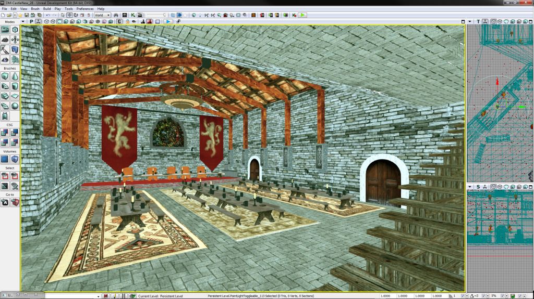Image resolution: width=534 pixels, height=299 pixels.
Task: Open the Kismet editor (green K)
Action: pyautogui.click(x=133, y=15)
